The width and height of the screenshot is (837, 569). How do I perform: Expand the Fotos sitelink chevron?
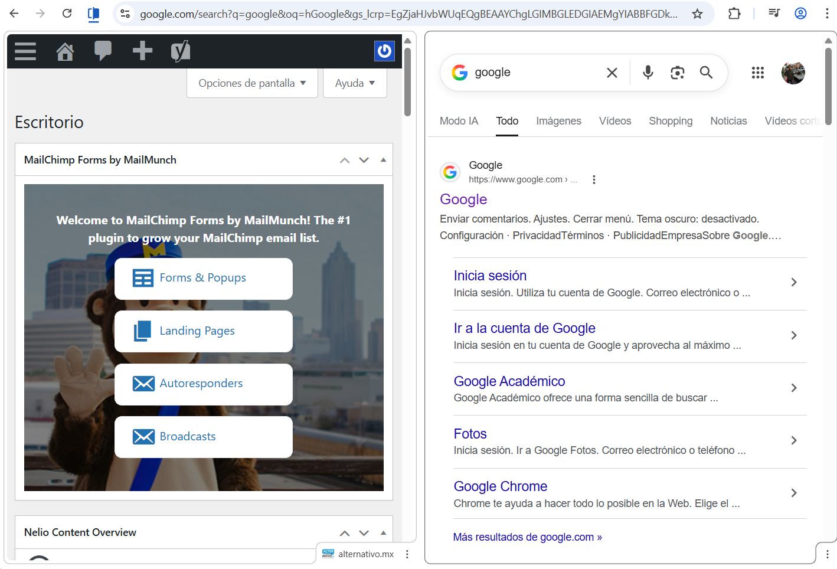pos(794,440)
